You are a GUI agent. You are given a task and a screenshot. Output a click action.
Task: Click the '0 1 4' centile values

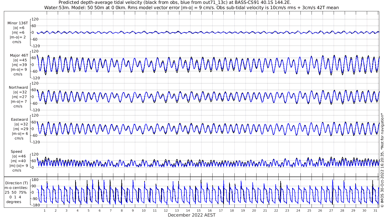(15, 197)
